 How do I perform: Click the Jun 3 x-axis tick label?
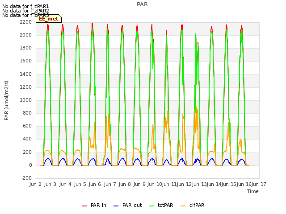50,184
